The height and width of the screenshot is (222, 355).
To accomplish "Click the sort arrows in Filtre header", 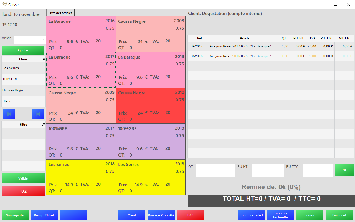I will (x=3, y=123).
